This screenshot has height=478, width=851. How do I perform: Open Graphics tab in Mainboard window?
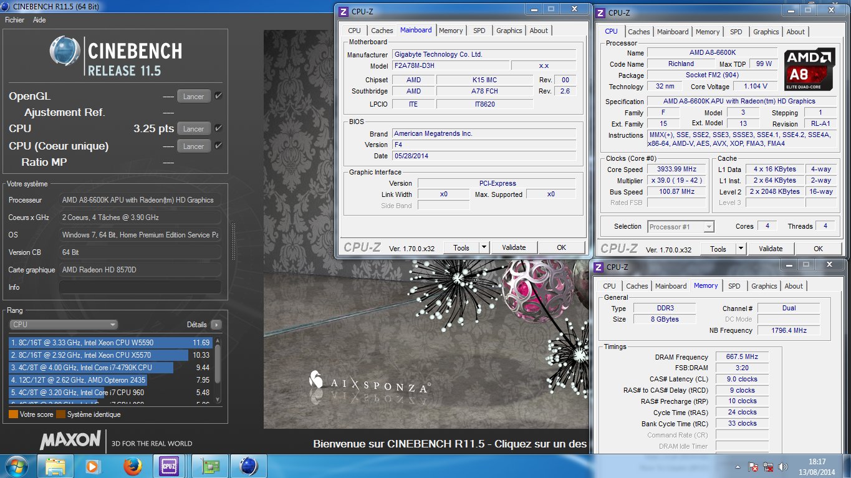[x=509, y=31]
